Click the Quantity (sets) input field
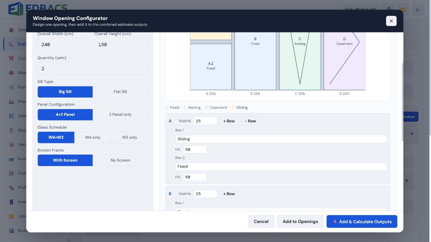The height and width of the screenshot is (242, 431). [x=93, y=69]
